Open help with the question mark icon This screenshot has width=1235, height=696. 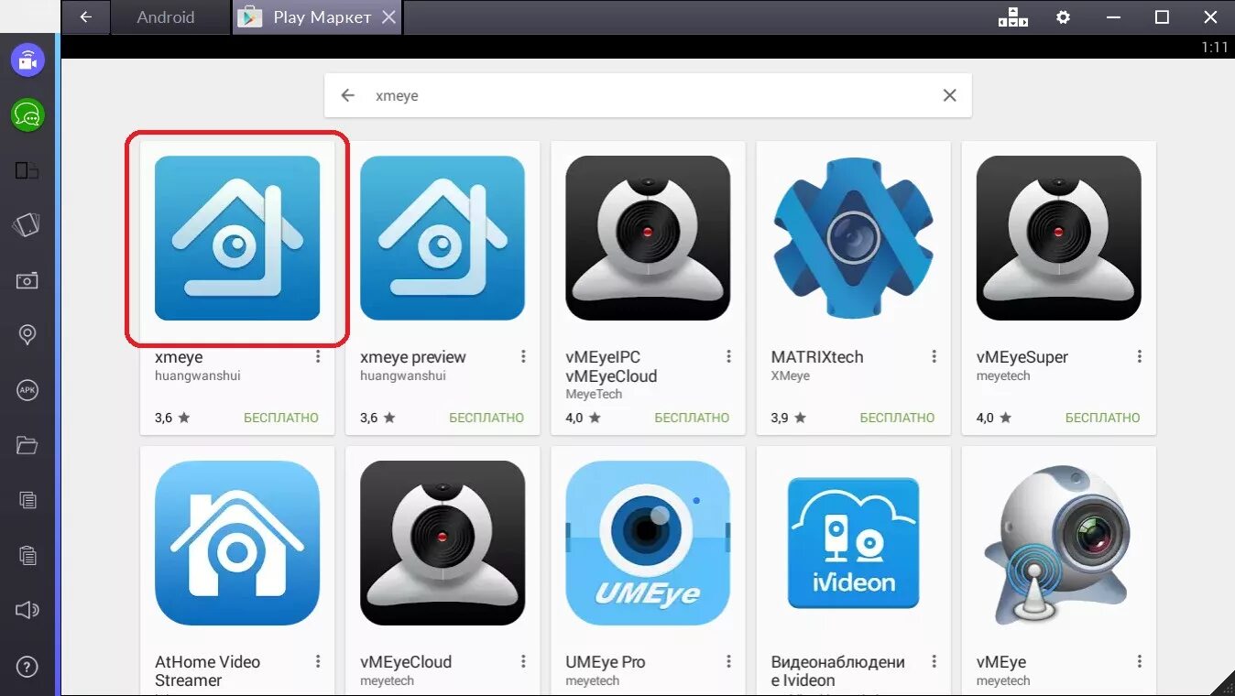click(x=27, y=666)
